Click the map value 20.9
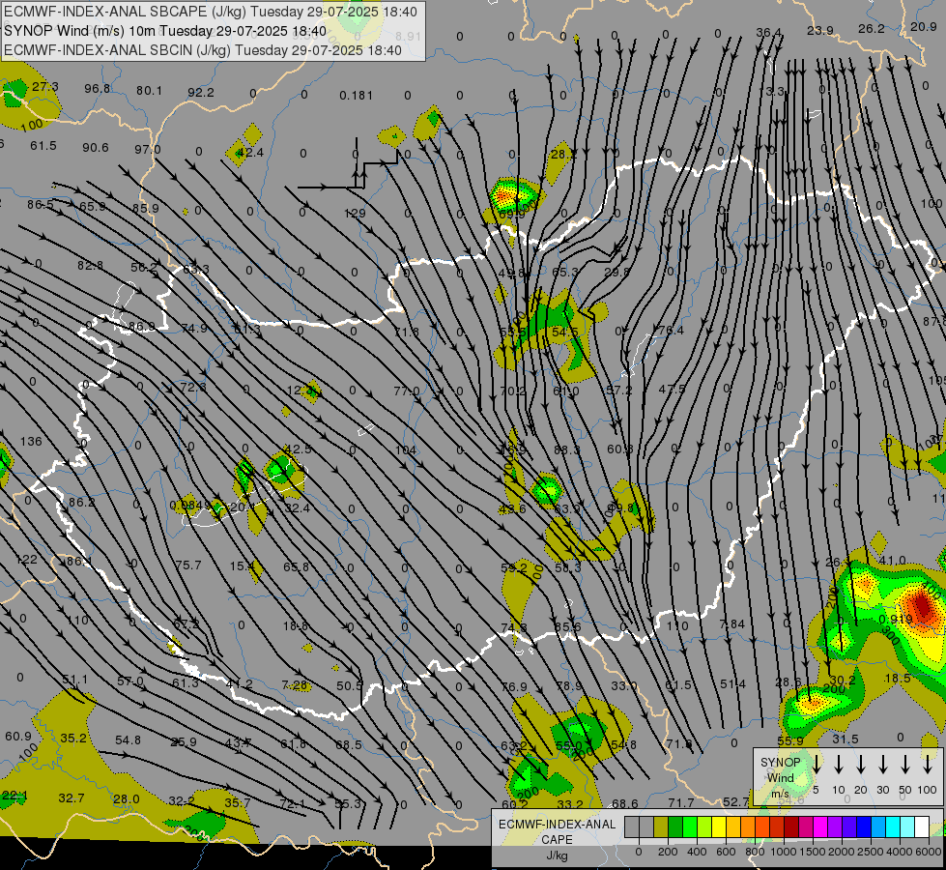The width and height of the screenshot is (946, 870). click(924, 26)
